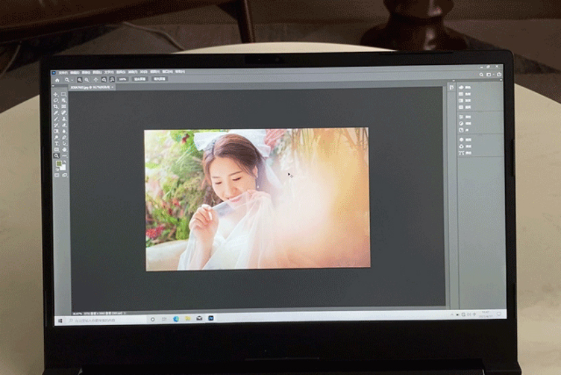Screen dimensions: 561x375
Task: Open the status bar info arrow
Action: click(x=124, y=313)
